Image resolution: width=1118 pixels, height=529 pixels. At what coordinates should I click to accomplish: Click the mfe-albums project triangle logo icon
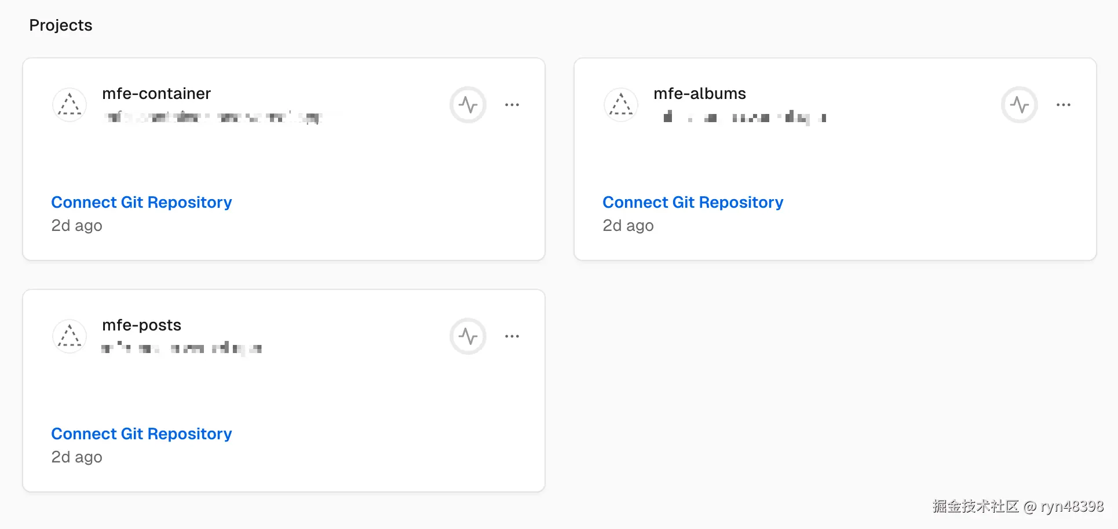620,105
